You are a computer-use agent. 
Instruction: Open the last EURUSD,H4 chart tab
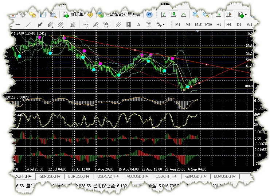click(224, 176)
